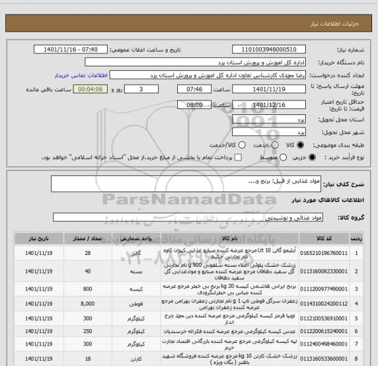Choose the جزیی purchase process option
Image resolution: width=378 pixels, height=366 pixels.
click(x=312, y=158)
